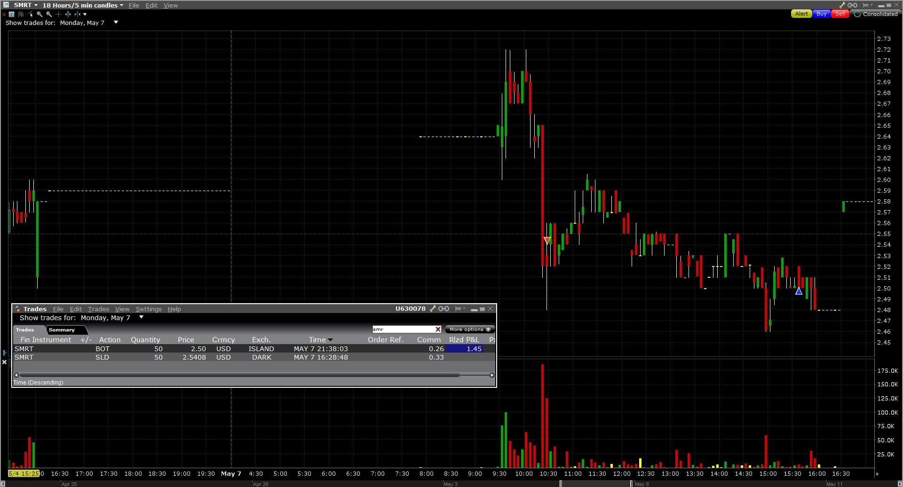Click the chart window pin icon
Image resolution: width=903 pixels, height=487 pixels.
point(865,5)
